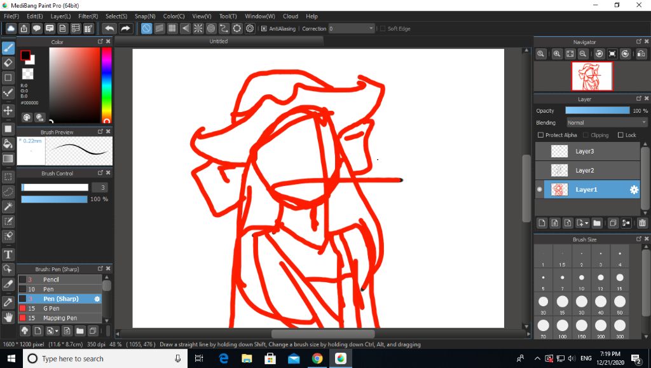Image resolution: width=651 pixels, height=368 pixels.
Task: Adjust the layer Opacity slider
Action: click(598, 111)
